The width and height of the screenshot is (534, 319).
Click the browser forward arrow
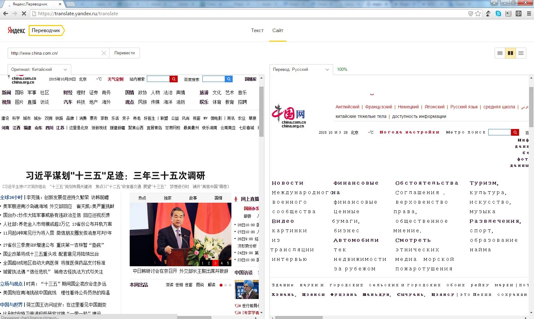(15, 14)
